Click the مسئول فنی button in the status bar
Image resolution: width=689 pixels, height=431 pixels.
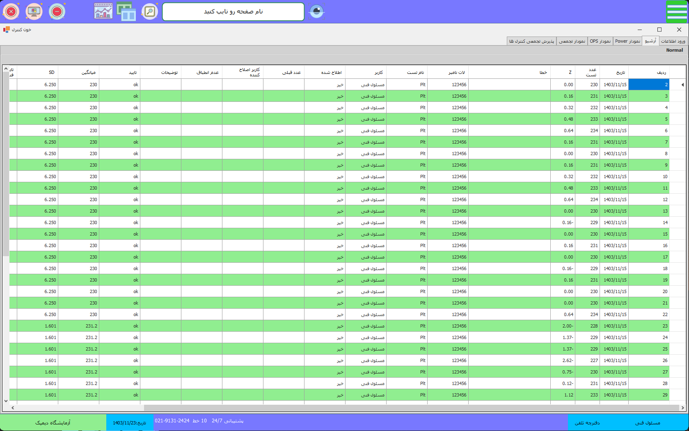point(648,423)
